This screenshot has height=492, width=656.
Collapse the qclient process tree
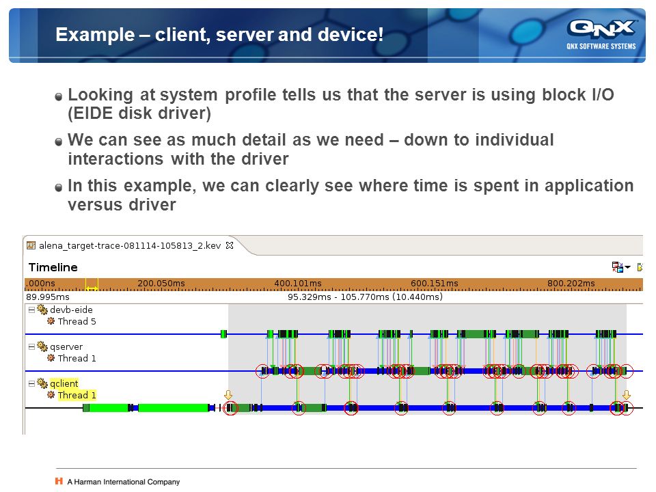tap(31, 383)
